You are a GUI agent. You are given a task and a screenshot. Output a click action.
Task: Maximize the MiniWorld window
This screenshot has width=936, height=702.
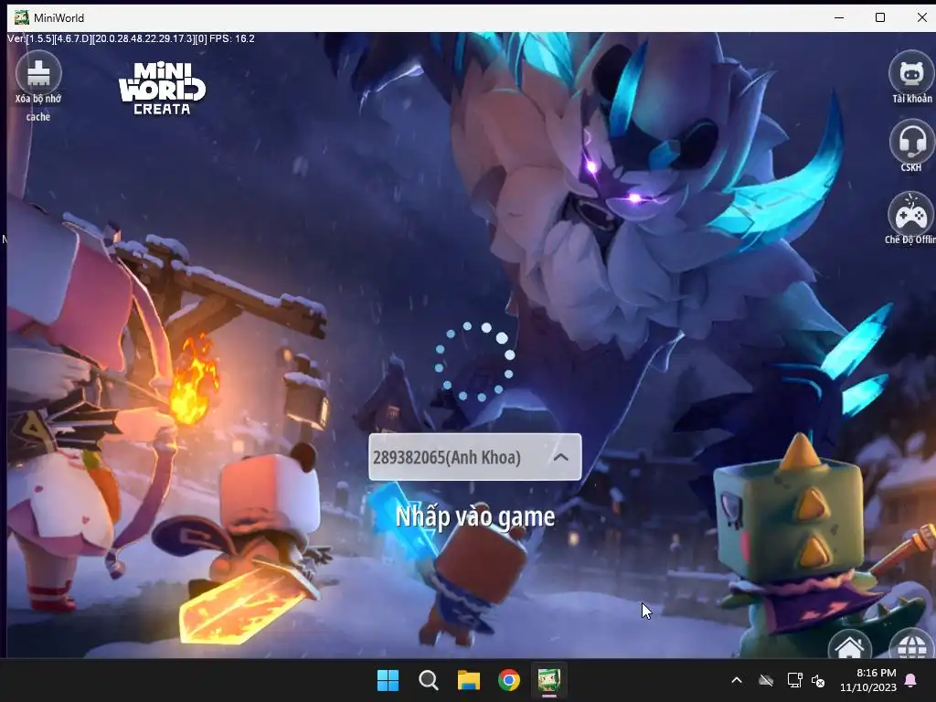coord(880,17)
